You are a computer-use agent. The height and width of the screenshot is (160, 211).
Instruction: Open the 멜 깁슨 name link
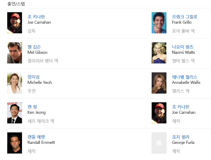click(34, 47)
